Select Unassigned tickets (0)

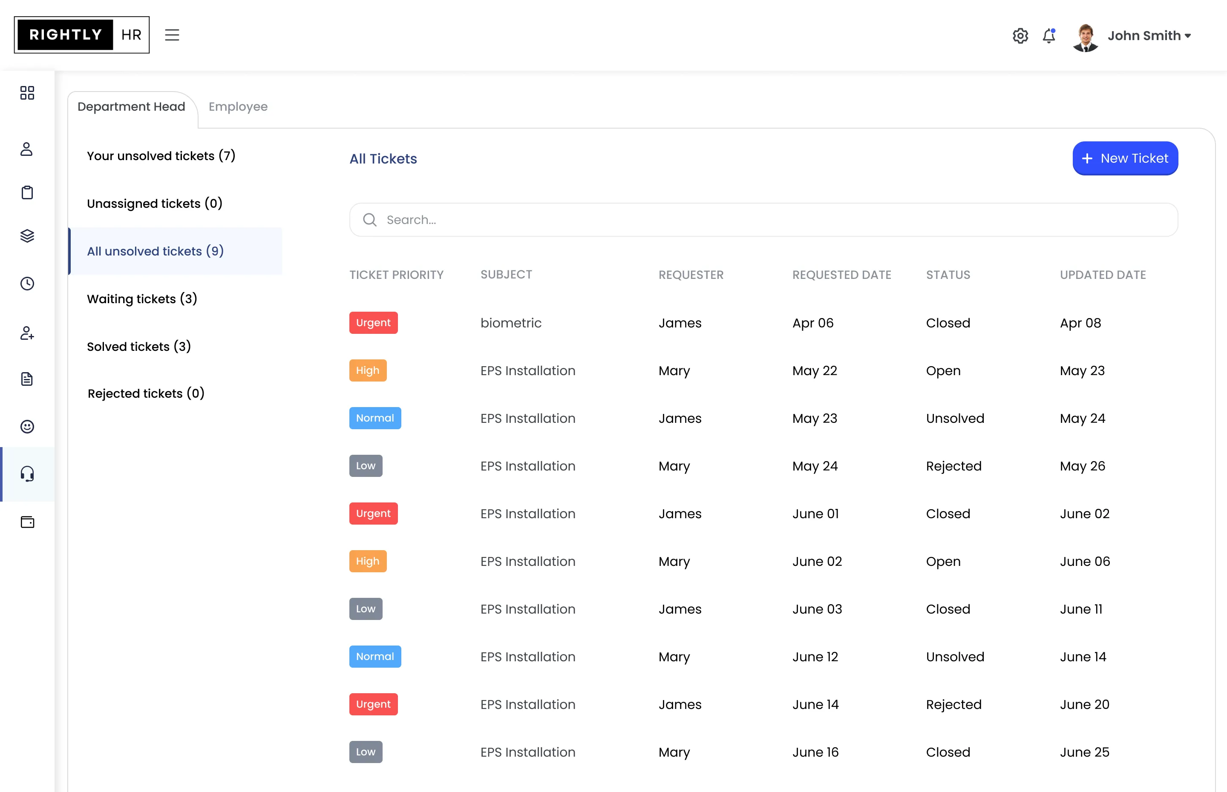tap(154, 204)
